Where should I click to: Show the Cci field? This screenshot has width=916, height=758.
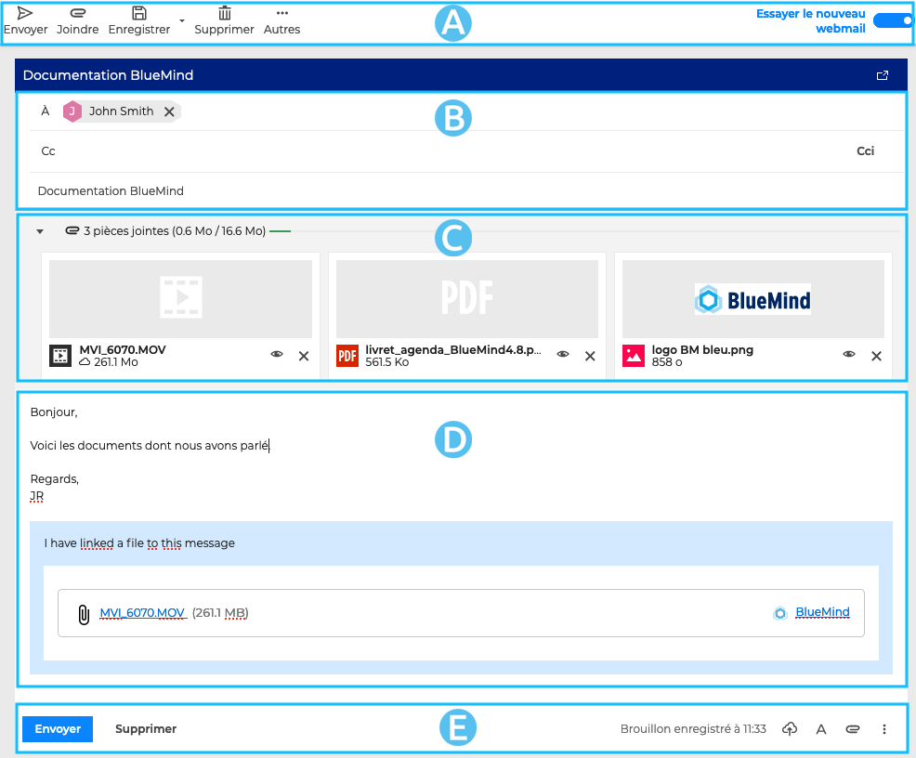click(x=865, y=151)
